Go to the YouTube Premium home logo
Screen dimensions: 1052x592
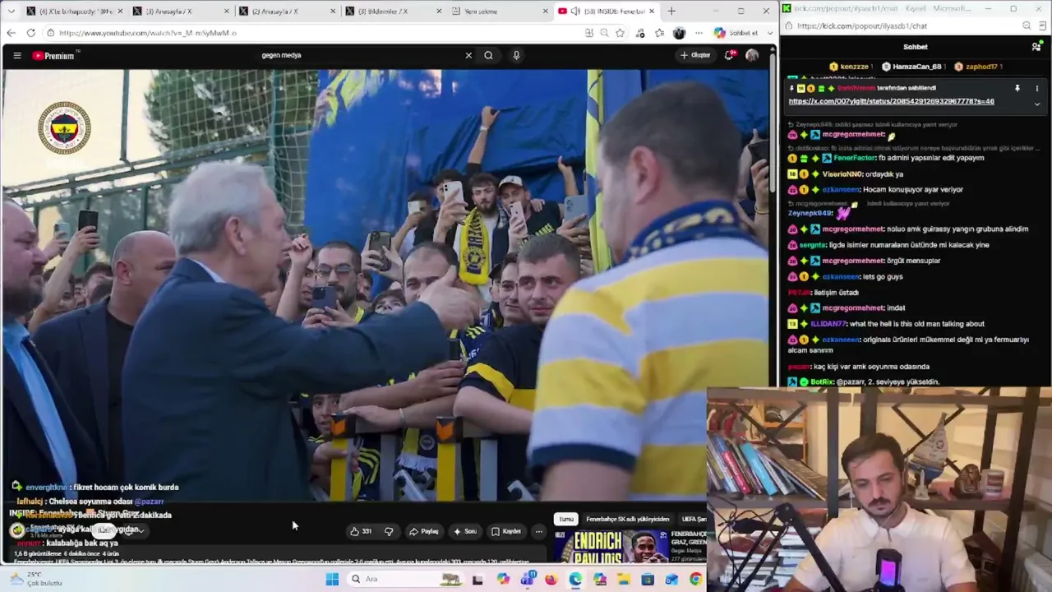pyautogui.click(x=54, y=55)
